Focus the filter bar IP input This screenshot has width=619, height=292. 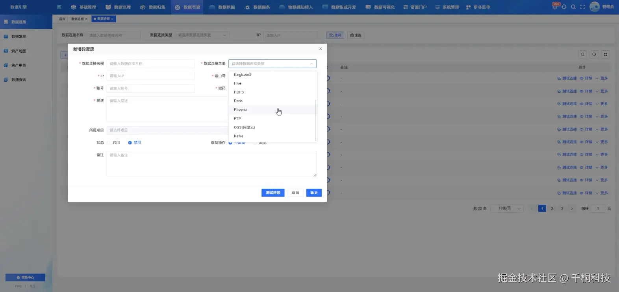(291, 35)
